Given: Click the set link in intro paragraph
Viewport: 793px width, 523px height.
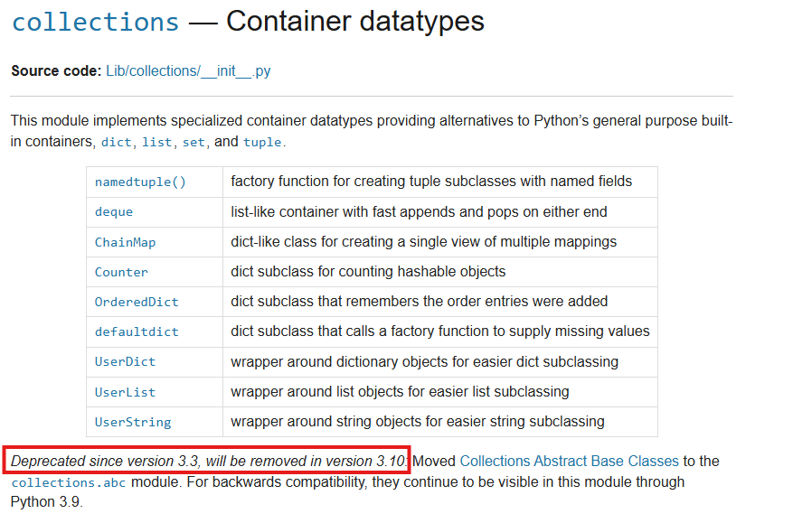Looking at the screenshot, I should click(x=194, y=142).
